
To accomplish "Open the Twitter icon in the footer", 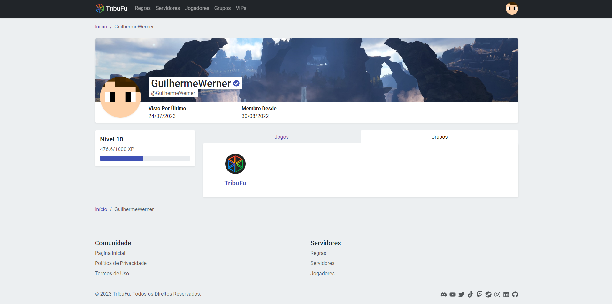I will (x=462, y=294).
